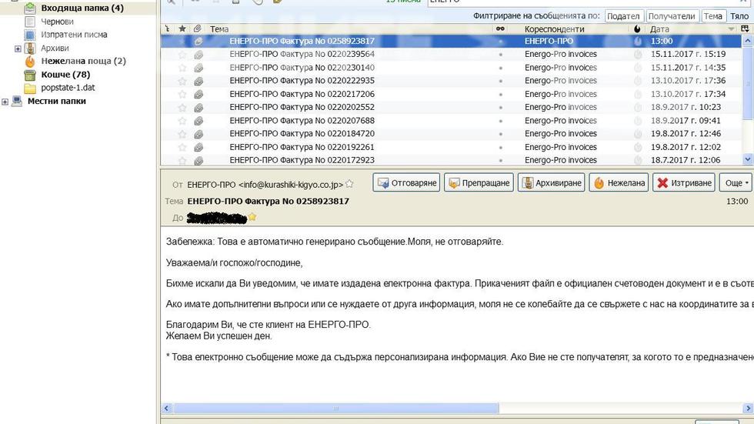Click attachment icon of Фактура No 0220184720
754x424 pixels.
199,134
